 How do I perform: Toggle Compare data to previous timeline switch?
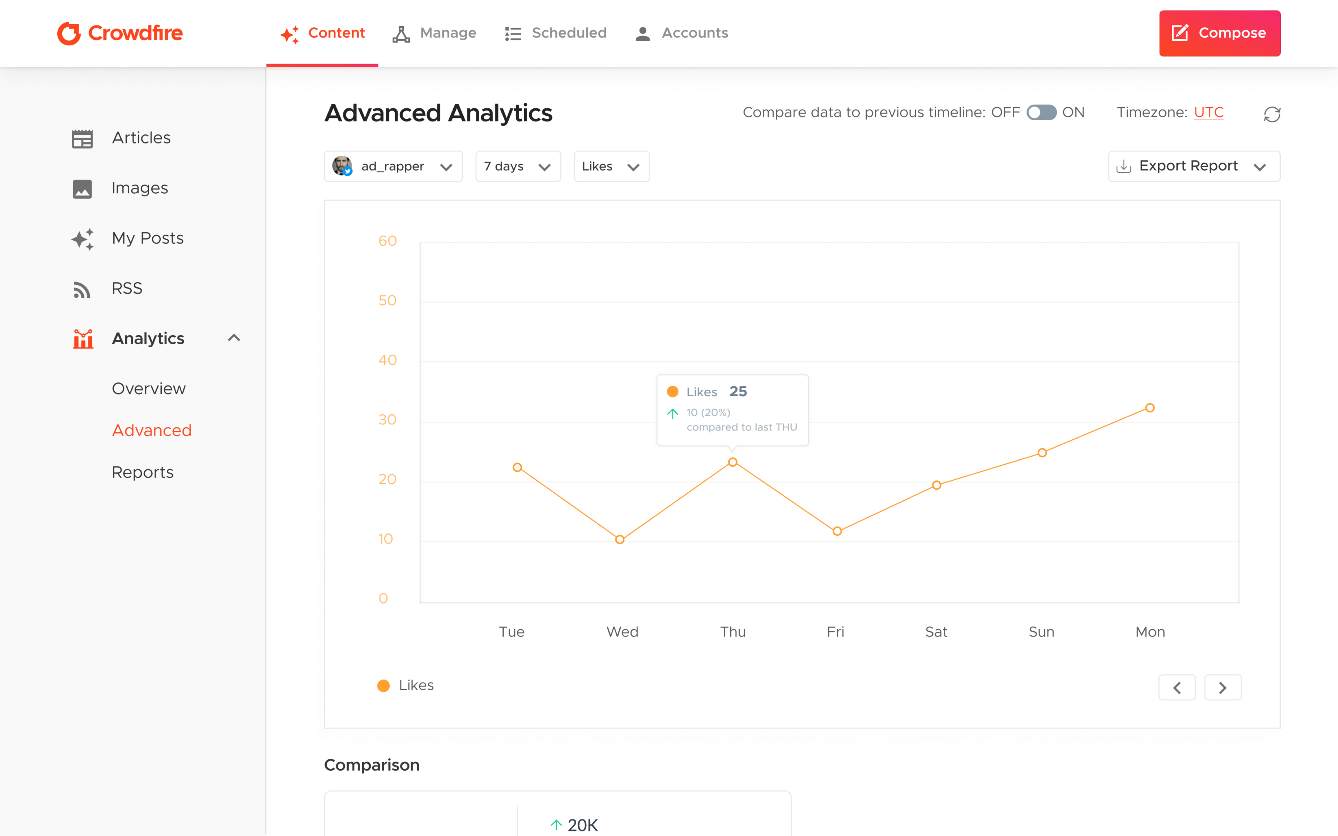(x=1041, y=112)
